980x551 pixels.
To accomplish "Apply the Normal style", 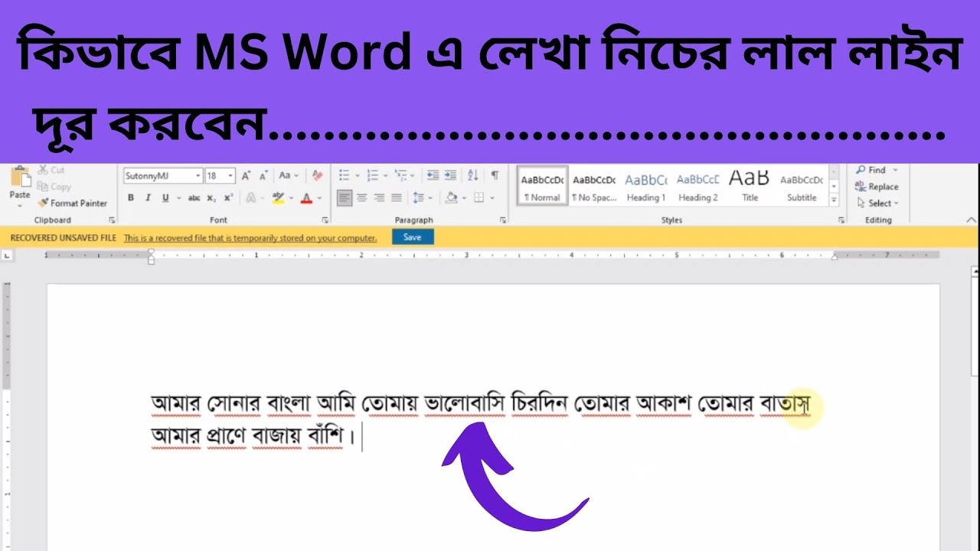I will click(x=542, y=187).
